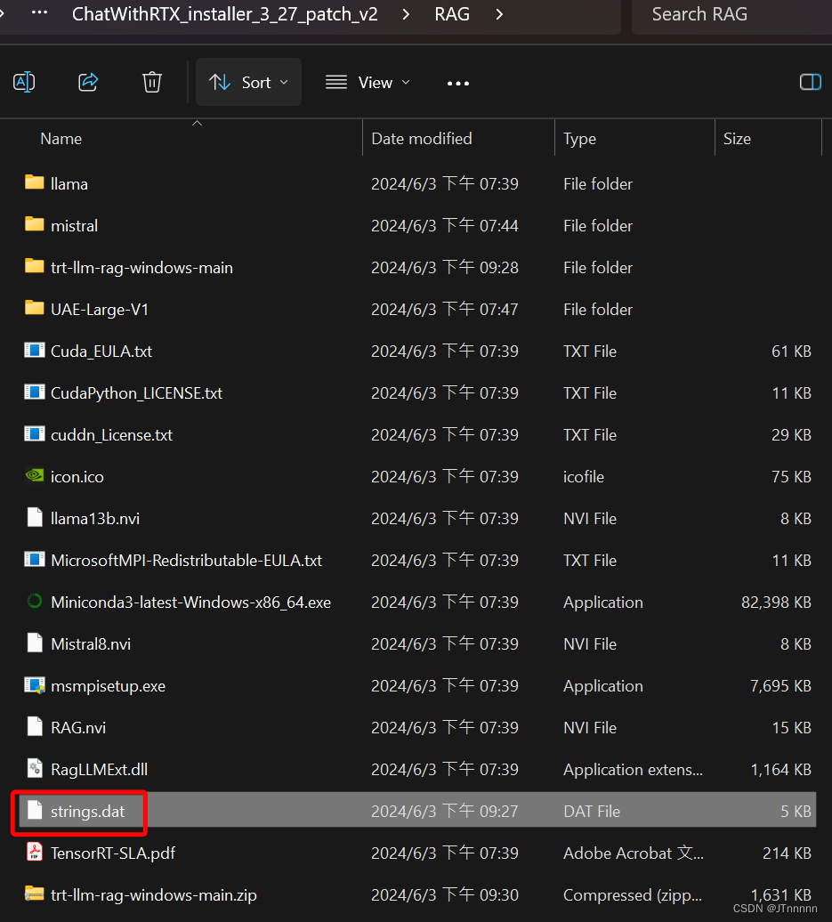Select Miniconda3-latest-Windows-x86_64.exe filename
Screen dimensions: 832x922
coord(190,603)
